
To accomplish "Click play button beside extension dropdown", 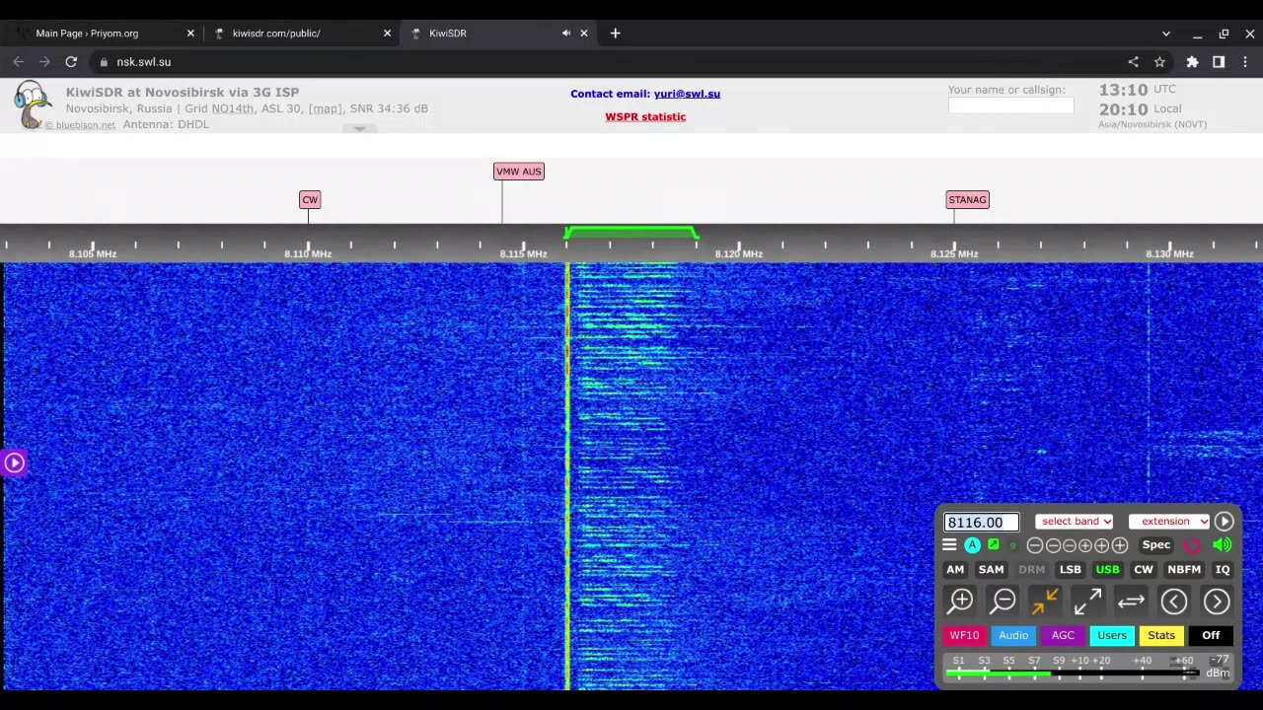I will click(x=1225, y=521).
